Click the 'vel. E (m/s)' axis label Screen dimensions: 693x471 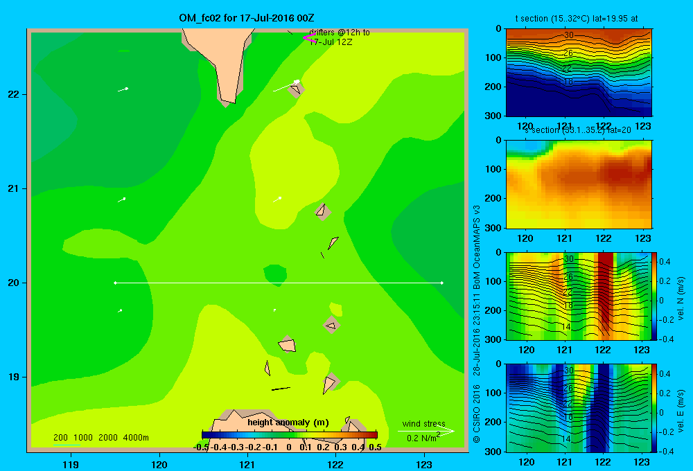pos(681,411)
